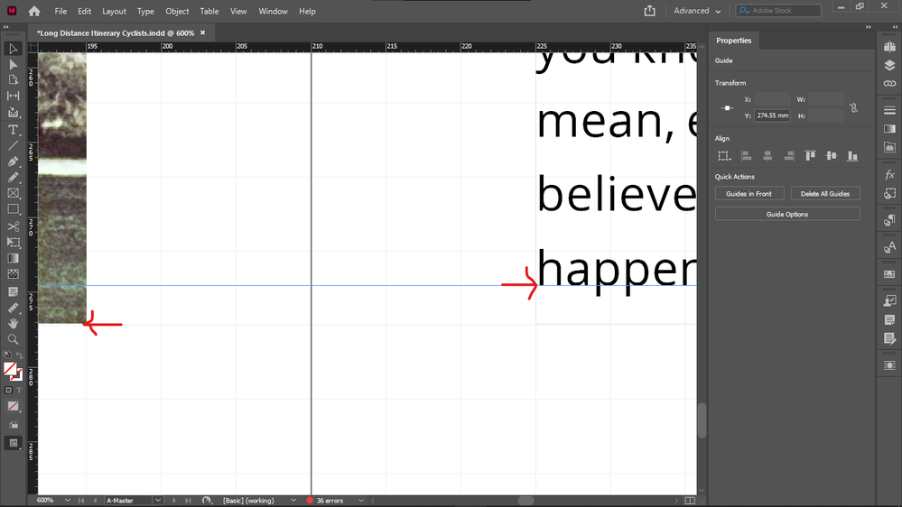
Task: Open the 36 errors preflight menu
Action: [x=360, y=501]
